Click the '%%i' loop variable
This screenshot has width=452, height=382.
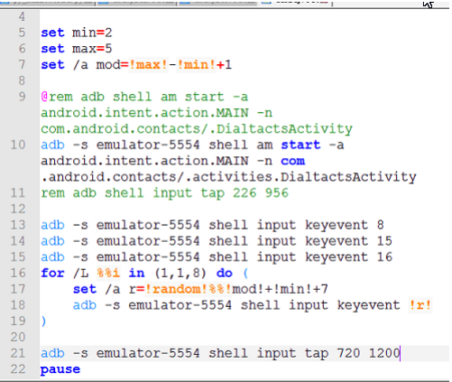pos(108,273)
